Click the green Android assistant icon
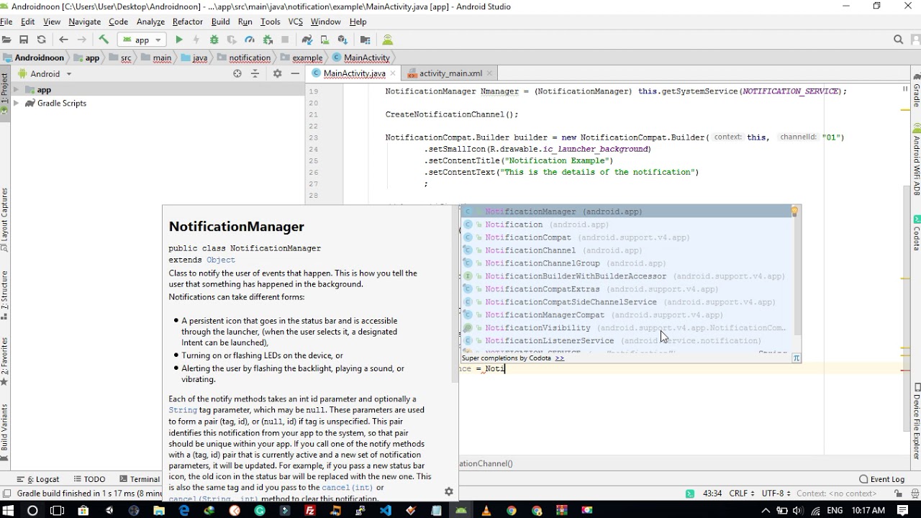921x518 pixels. [388, 40]
